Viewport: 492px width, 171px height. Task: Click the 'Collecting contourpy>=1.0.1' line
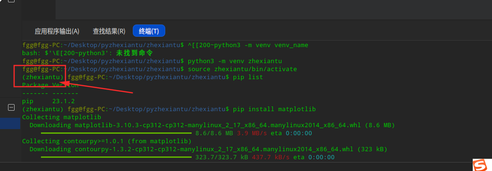coord(107,141)
